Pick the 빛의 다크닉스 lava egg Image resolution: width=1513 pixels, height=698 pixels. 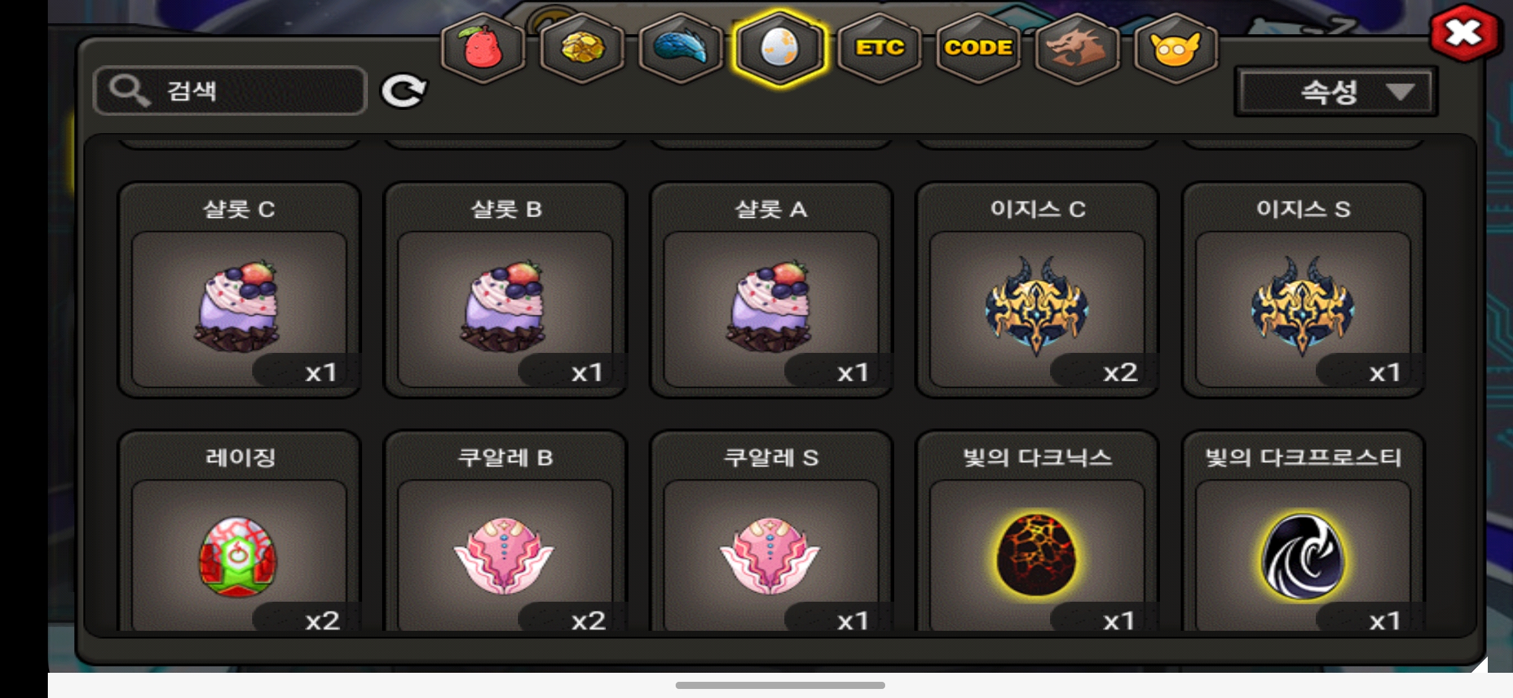coord(1037,531)
